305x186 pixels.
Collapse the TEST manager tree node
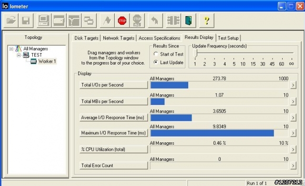click(x=19, y=55)
